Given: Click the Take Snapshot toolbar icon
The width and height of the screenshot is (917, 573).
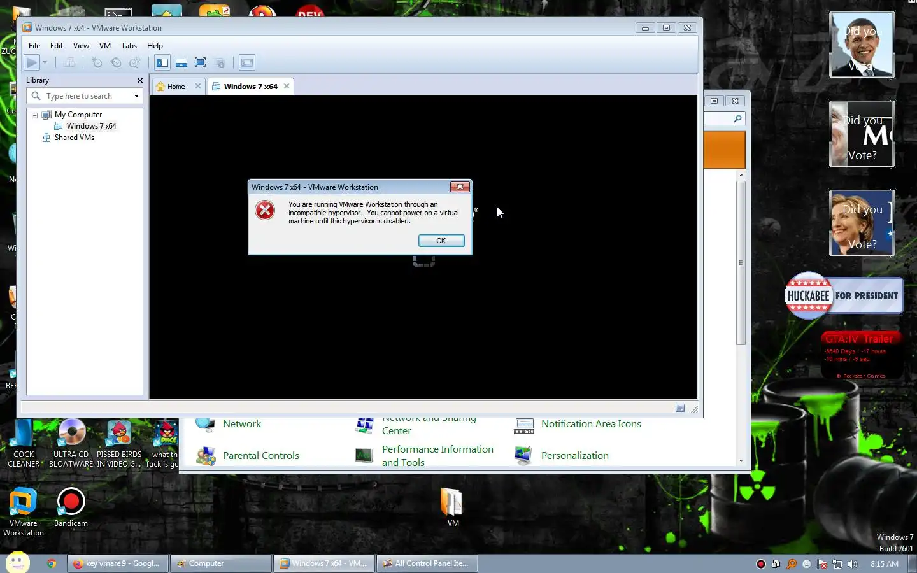Looking at the screenshot, I should point(97,62).
